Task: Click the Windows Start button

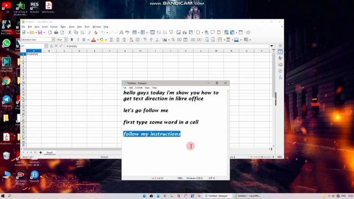Action: pyautogui.click(x=3, y=196)
